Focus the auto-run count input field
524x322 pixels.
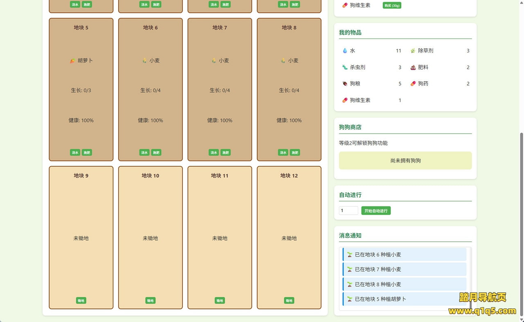click(348, 211)
